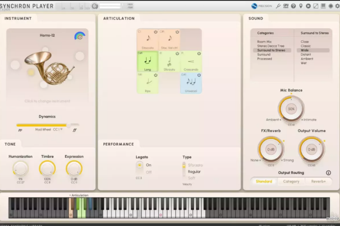Click the GPU Power icon
Screen dimensions: 340x226
tap(286, 6)
